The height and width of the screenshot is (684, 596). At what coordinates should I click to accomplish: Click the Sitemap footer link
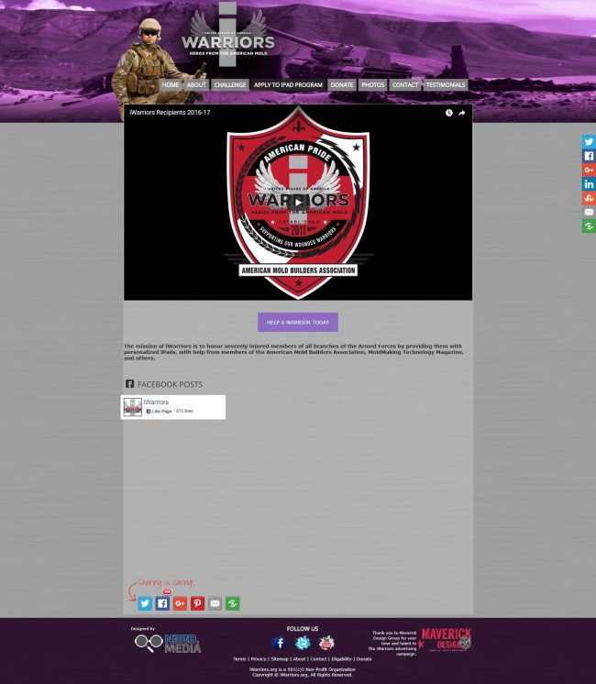280,659
